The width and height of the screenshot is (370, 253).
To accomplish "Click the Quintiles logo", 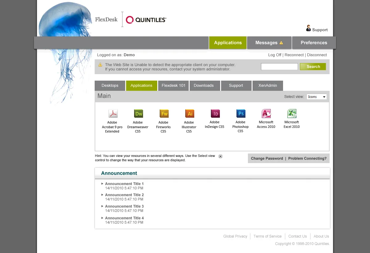I will tap(146, 20).
